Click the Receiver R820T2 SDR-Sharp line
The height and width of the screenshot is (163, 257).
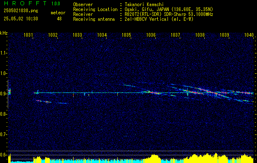pos(169,14)
